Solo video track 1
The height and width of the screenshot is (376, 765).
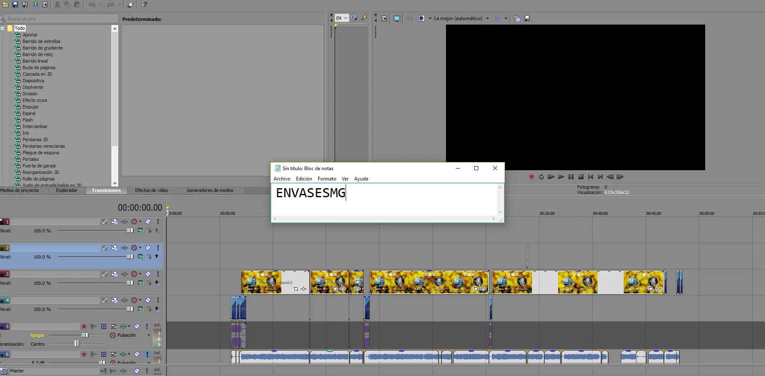point(158,222)
